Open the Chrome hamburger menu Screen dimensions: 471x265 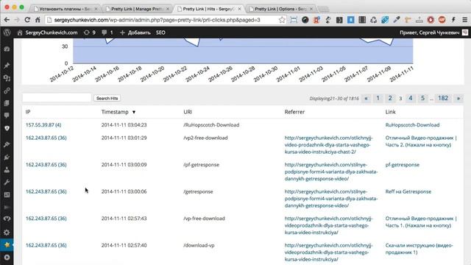click(x=464, y=20)
